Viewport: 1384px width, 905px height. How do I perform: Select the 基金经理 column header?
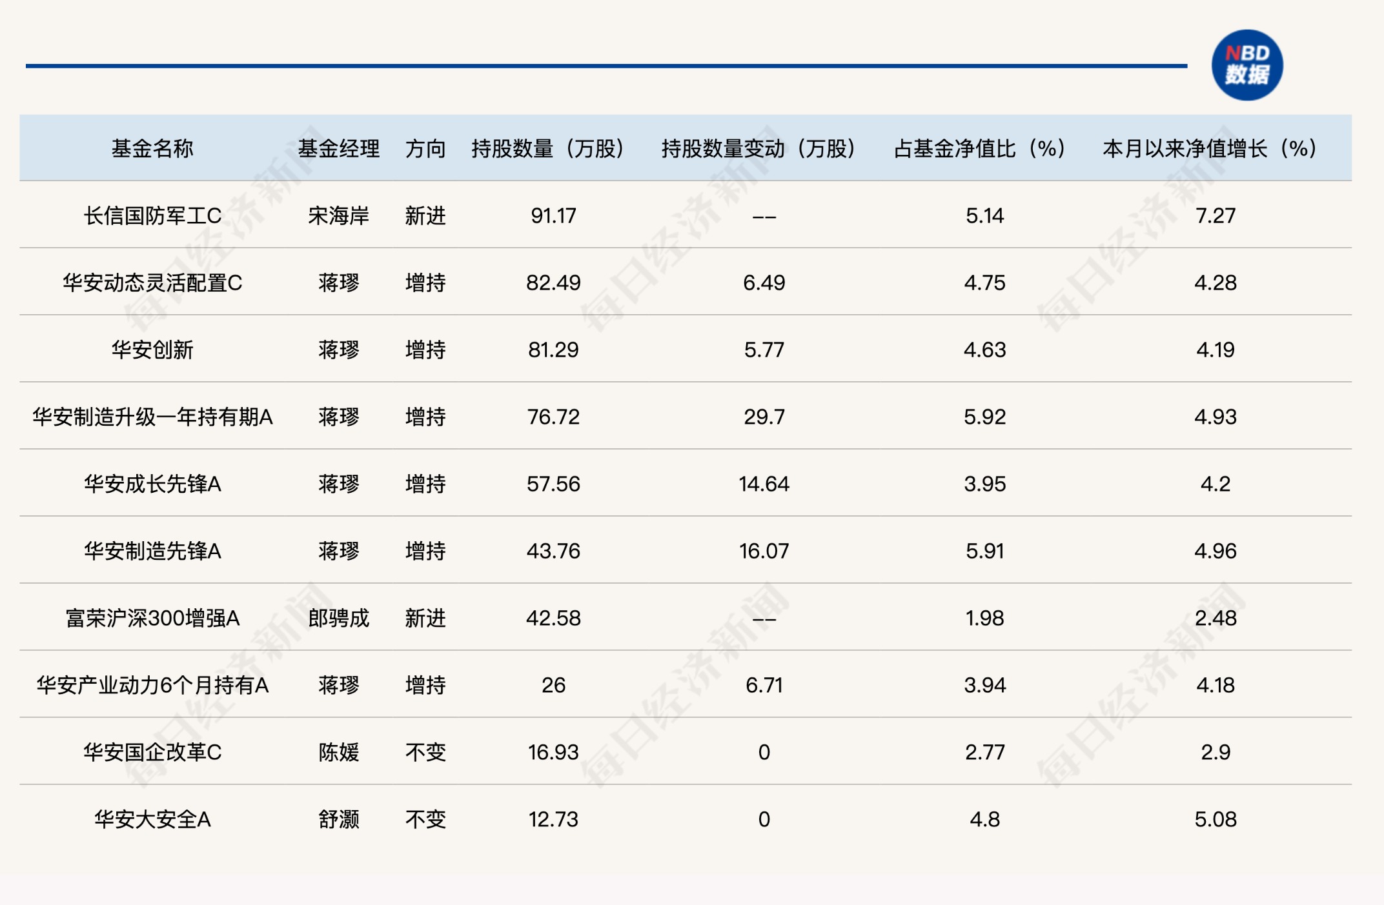339,148
